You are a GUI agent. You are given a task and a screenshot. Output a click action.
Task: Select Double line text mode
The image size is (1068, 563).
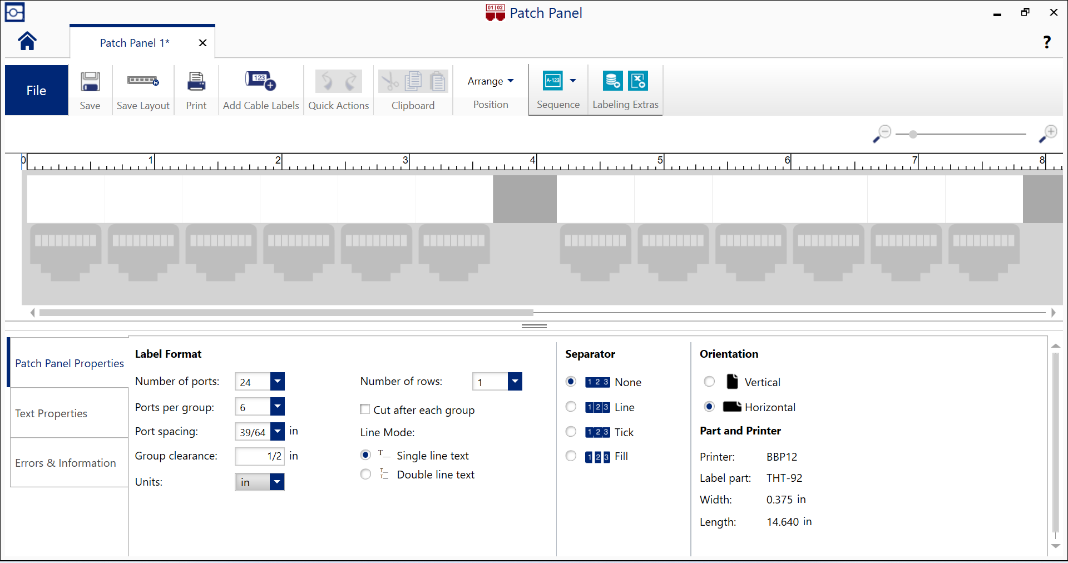365,475
